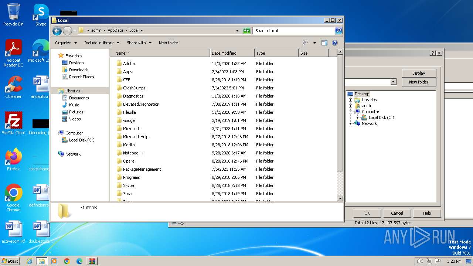This screenshot has height=266, width=473.
Task: Launch CCleaner desktop shortcut
Action: pos(13,87)
